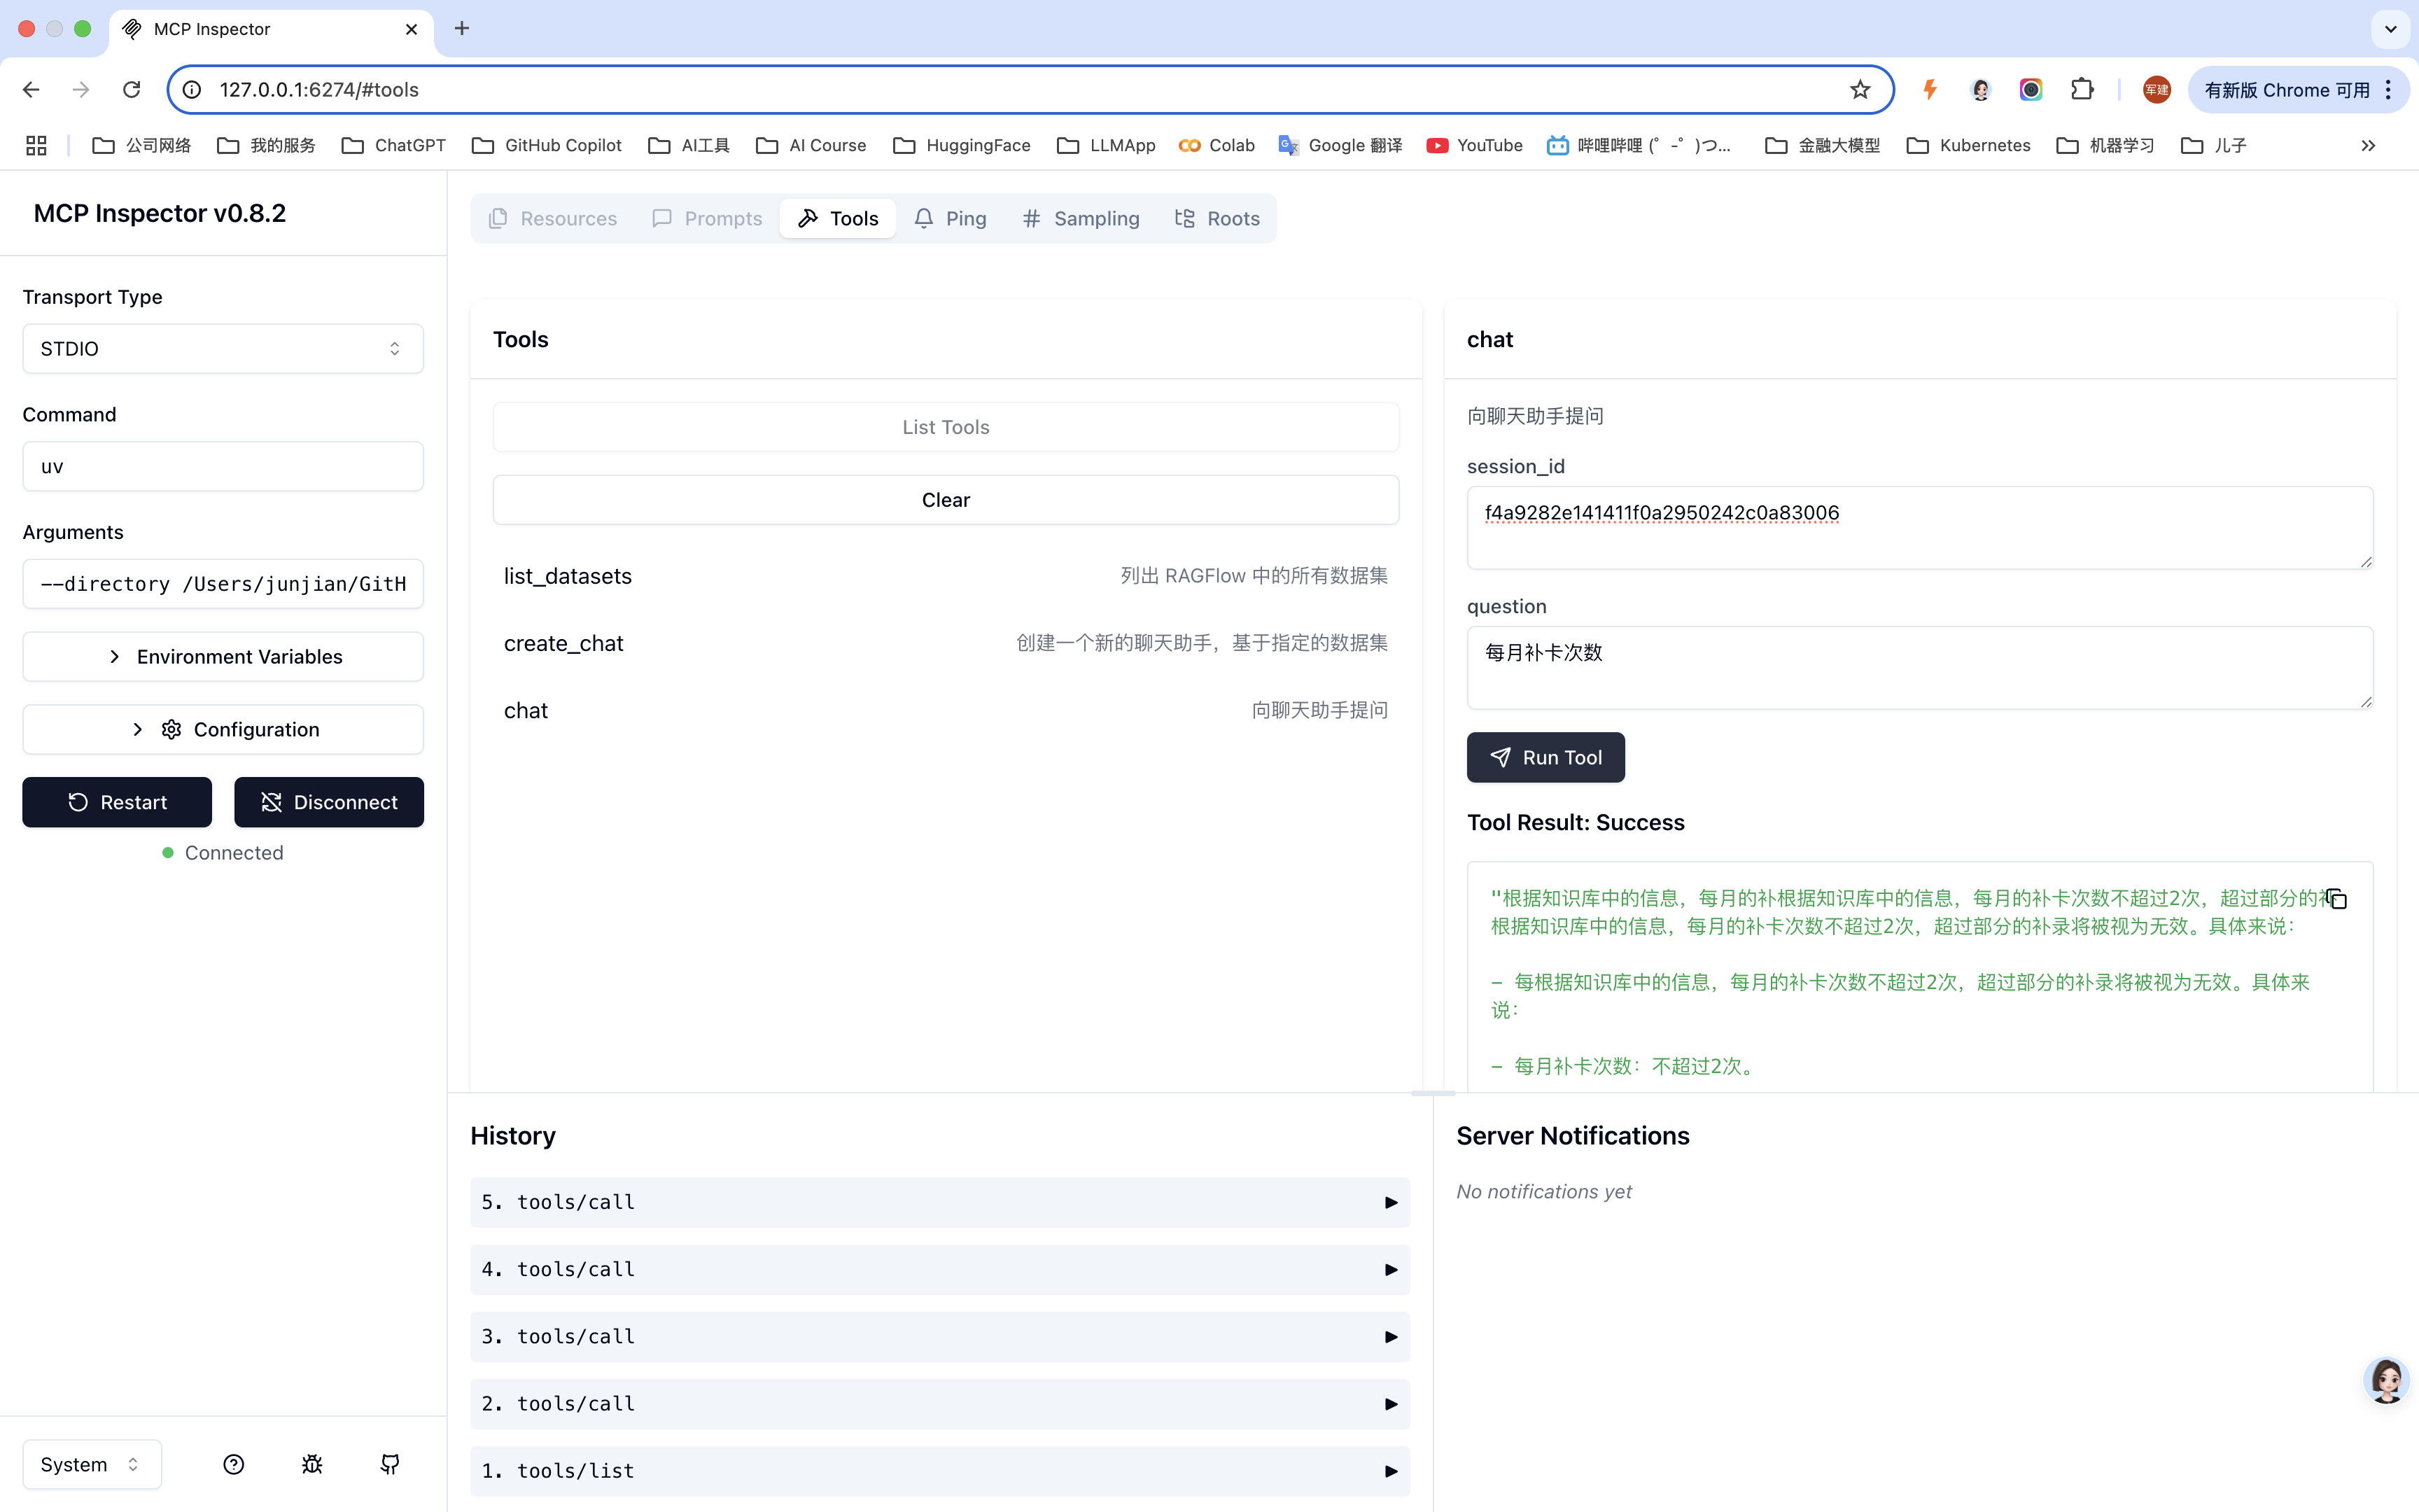
Task: Expand the Configuration section
Action: (223, 730)
